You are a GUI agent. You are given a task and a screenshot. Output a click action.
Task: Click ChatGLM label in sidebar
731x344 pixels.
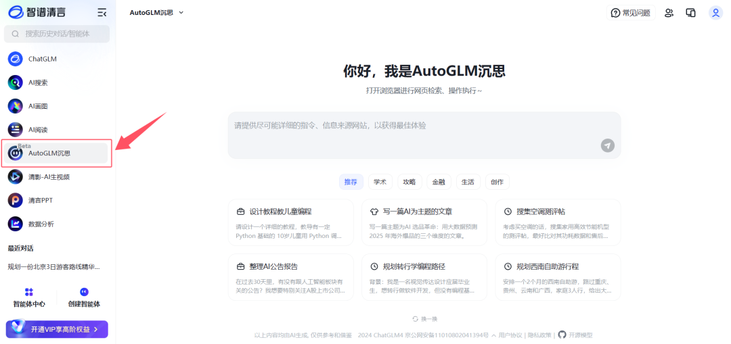[43, 59]
